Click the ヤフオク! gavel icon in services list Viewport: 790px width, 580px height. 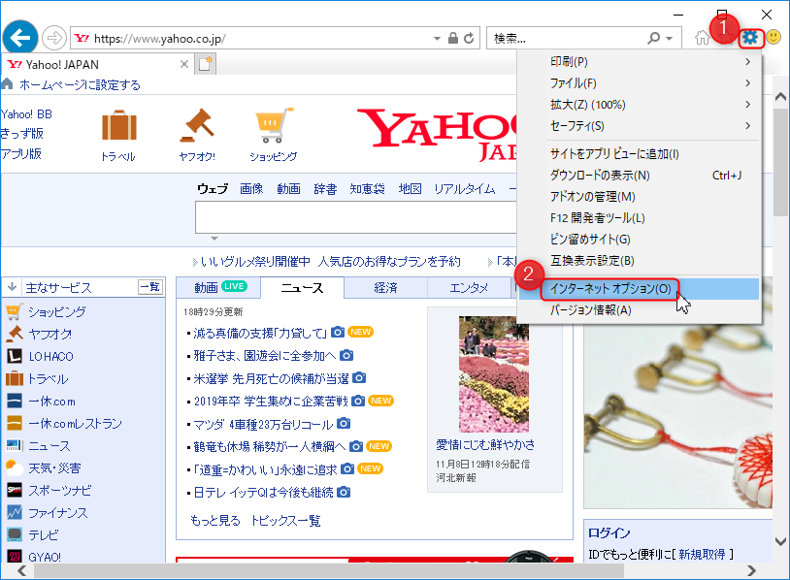coord(15,334)
